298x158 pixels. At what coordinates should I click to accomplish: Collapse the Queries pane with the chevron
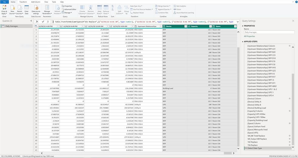(x=31, y=21)
